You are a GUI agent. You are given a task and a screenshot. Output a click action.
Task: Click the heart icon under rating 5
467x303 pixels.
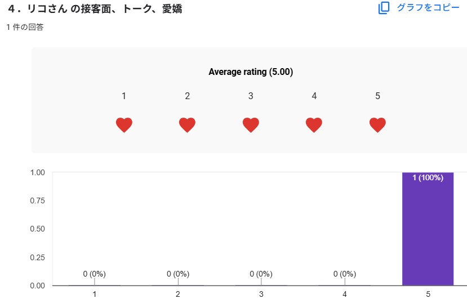click(377, 125)
